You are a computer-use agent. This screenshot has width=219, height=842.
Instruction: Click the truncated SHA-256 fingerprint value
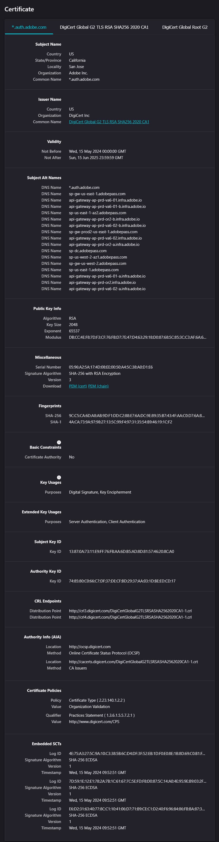click(137, 416)
